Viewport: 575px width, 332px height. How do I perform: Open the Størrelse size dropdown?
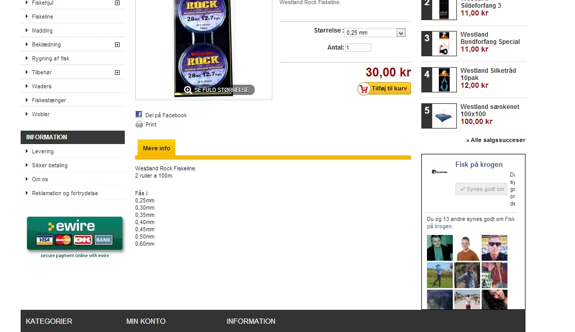(374, 33)
